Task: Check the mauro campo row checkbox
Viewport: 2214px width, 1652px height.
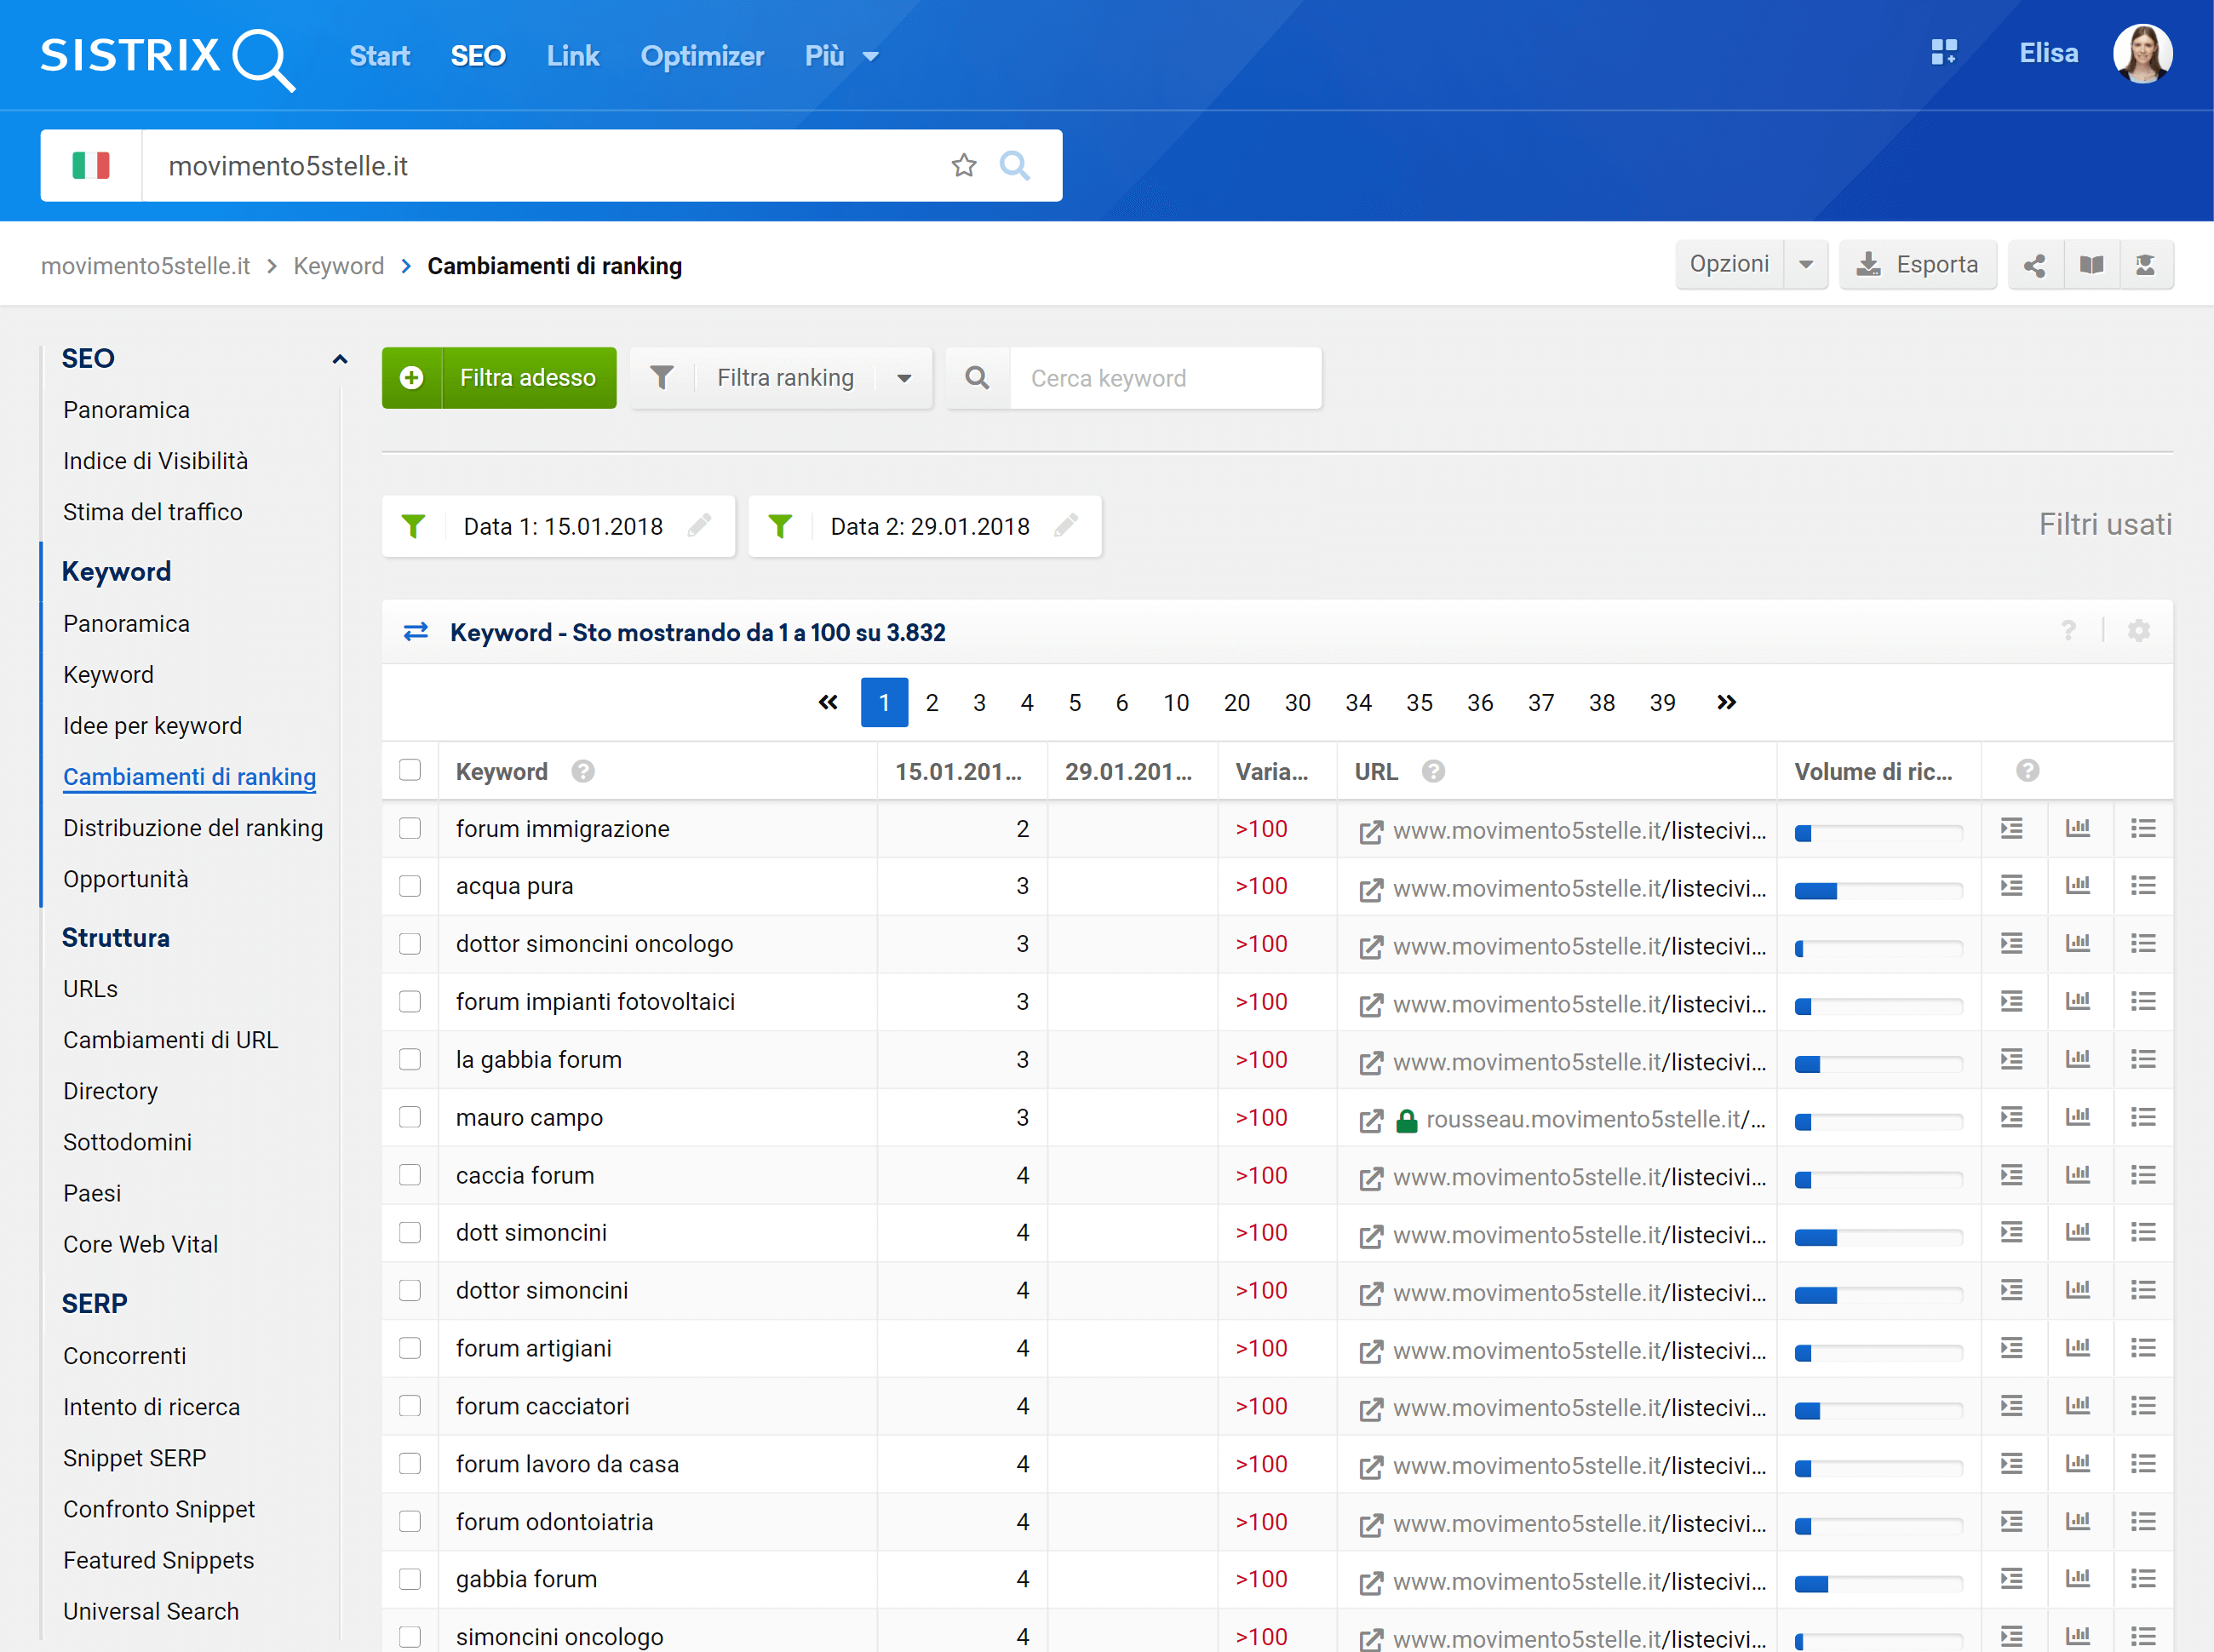Action: (410, 1117)
